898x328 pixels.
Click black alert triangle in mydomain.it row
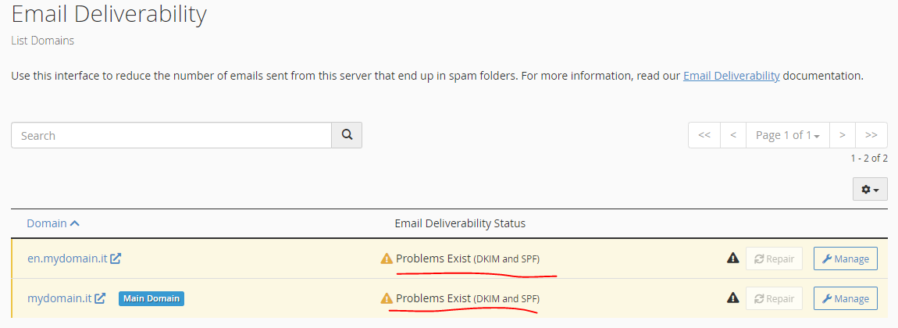(x=732, y=298)
